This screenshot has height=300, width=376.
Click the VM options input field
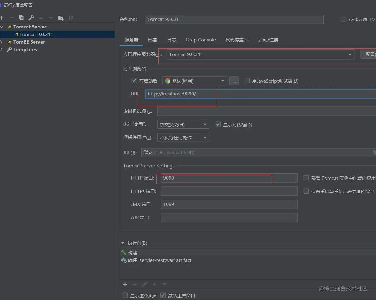click(267, 111)
